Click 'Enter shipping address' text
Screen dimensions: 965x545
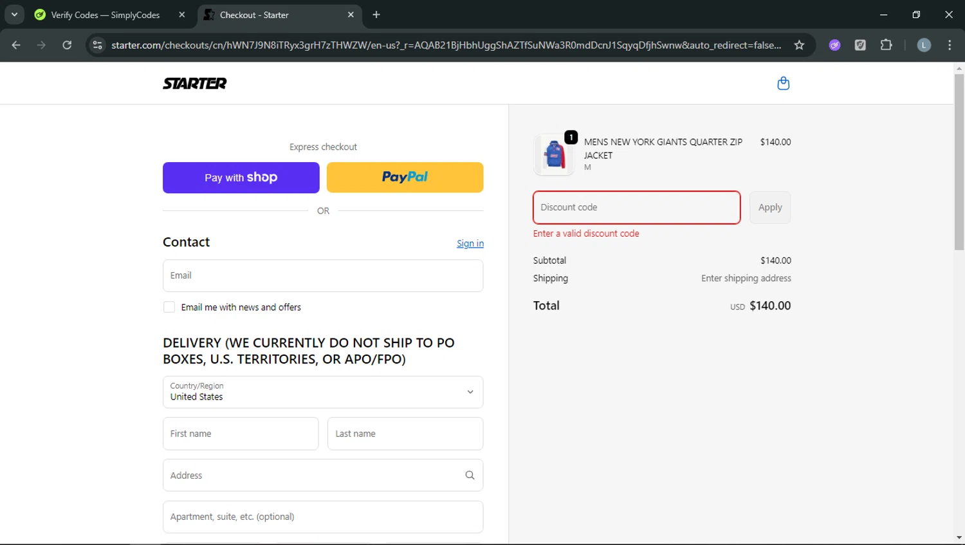coord(746,278)
